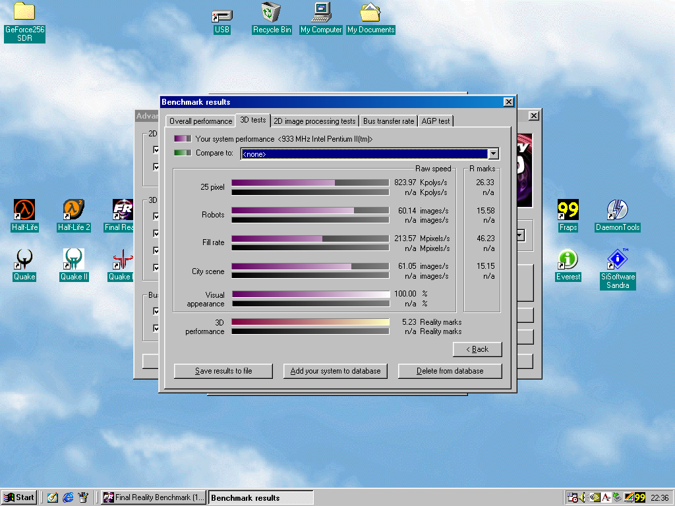Open the Half-Life desktop shortcut
Screen dimensions: 675x506
(x=24, y=210)
